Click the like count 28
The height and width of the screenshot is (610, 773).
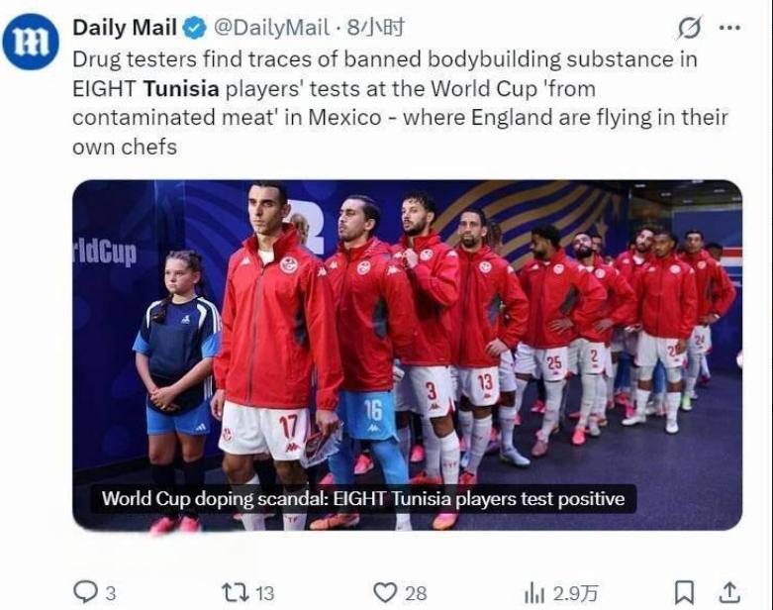[x=416, y=593]
